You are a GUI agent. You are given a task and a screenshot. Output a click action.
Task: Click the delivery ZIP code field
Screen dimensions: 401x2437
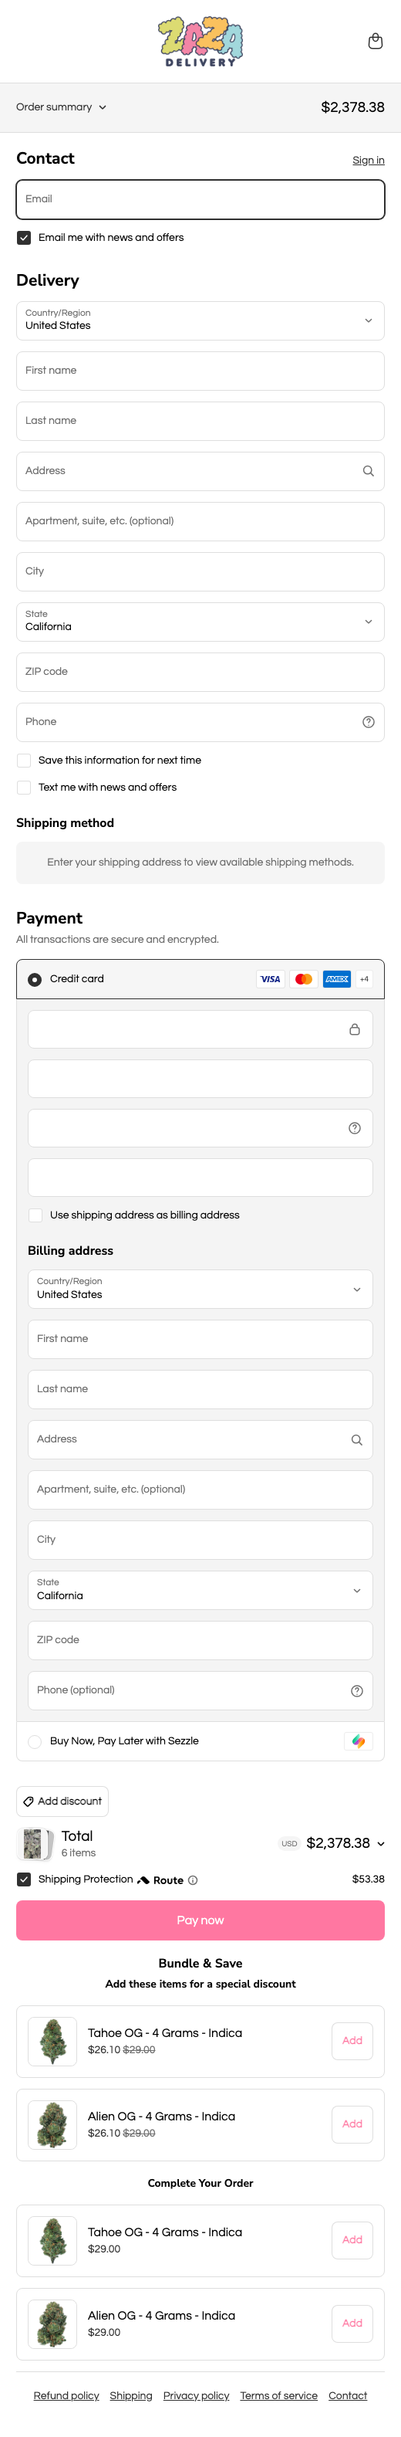200,672
